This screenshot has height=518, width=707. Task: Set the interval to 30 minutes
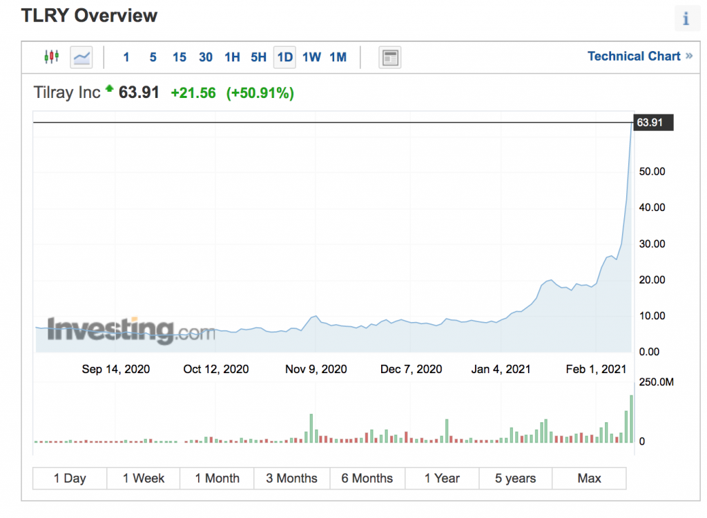[206, 57]
